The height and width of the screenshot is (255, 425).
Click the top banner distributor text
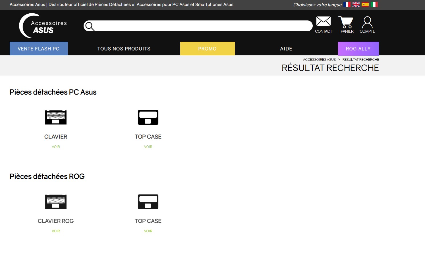pos(121,5)
